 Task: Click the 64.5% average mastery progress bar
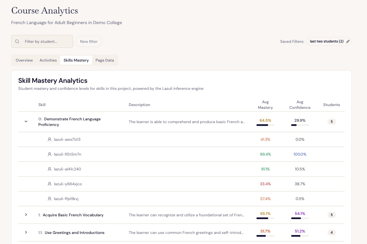(265, 125)
